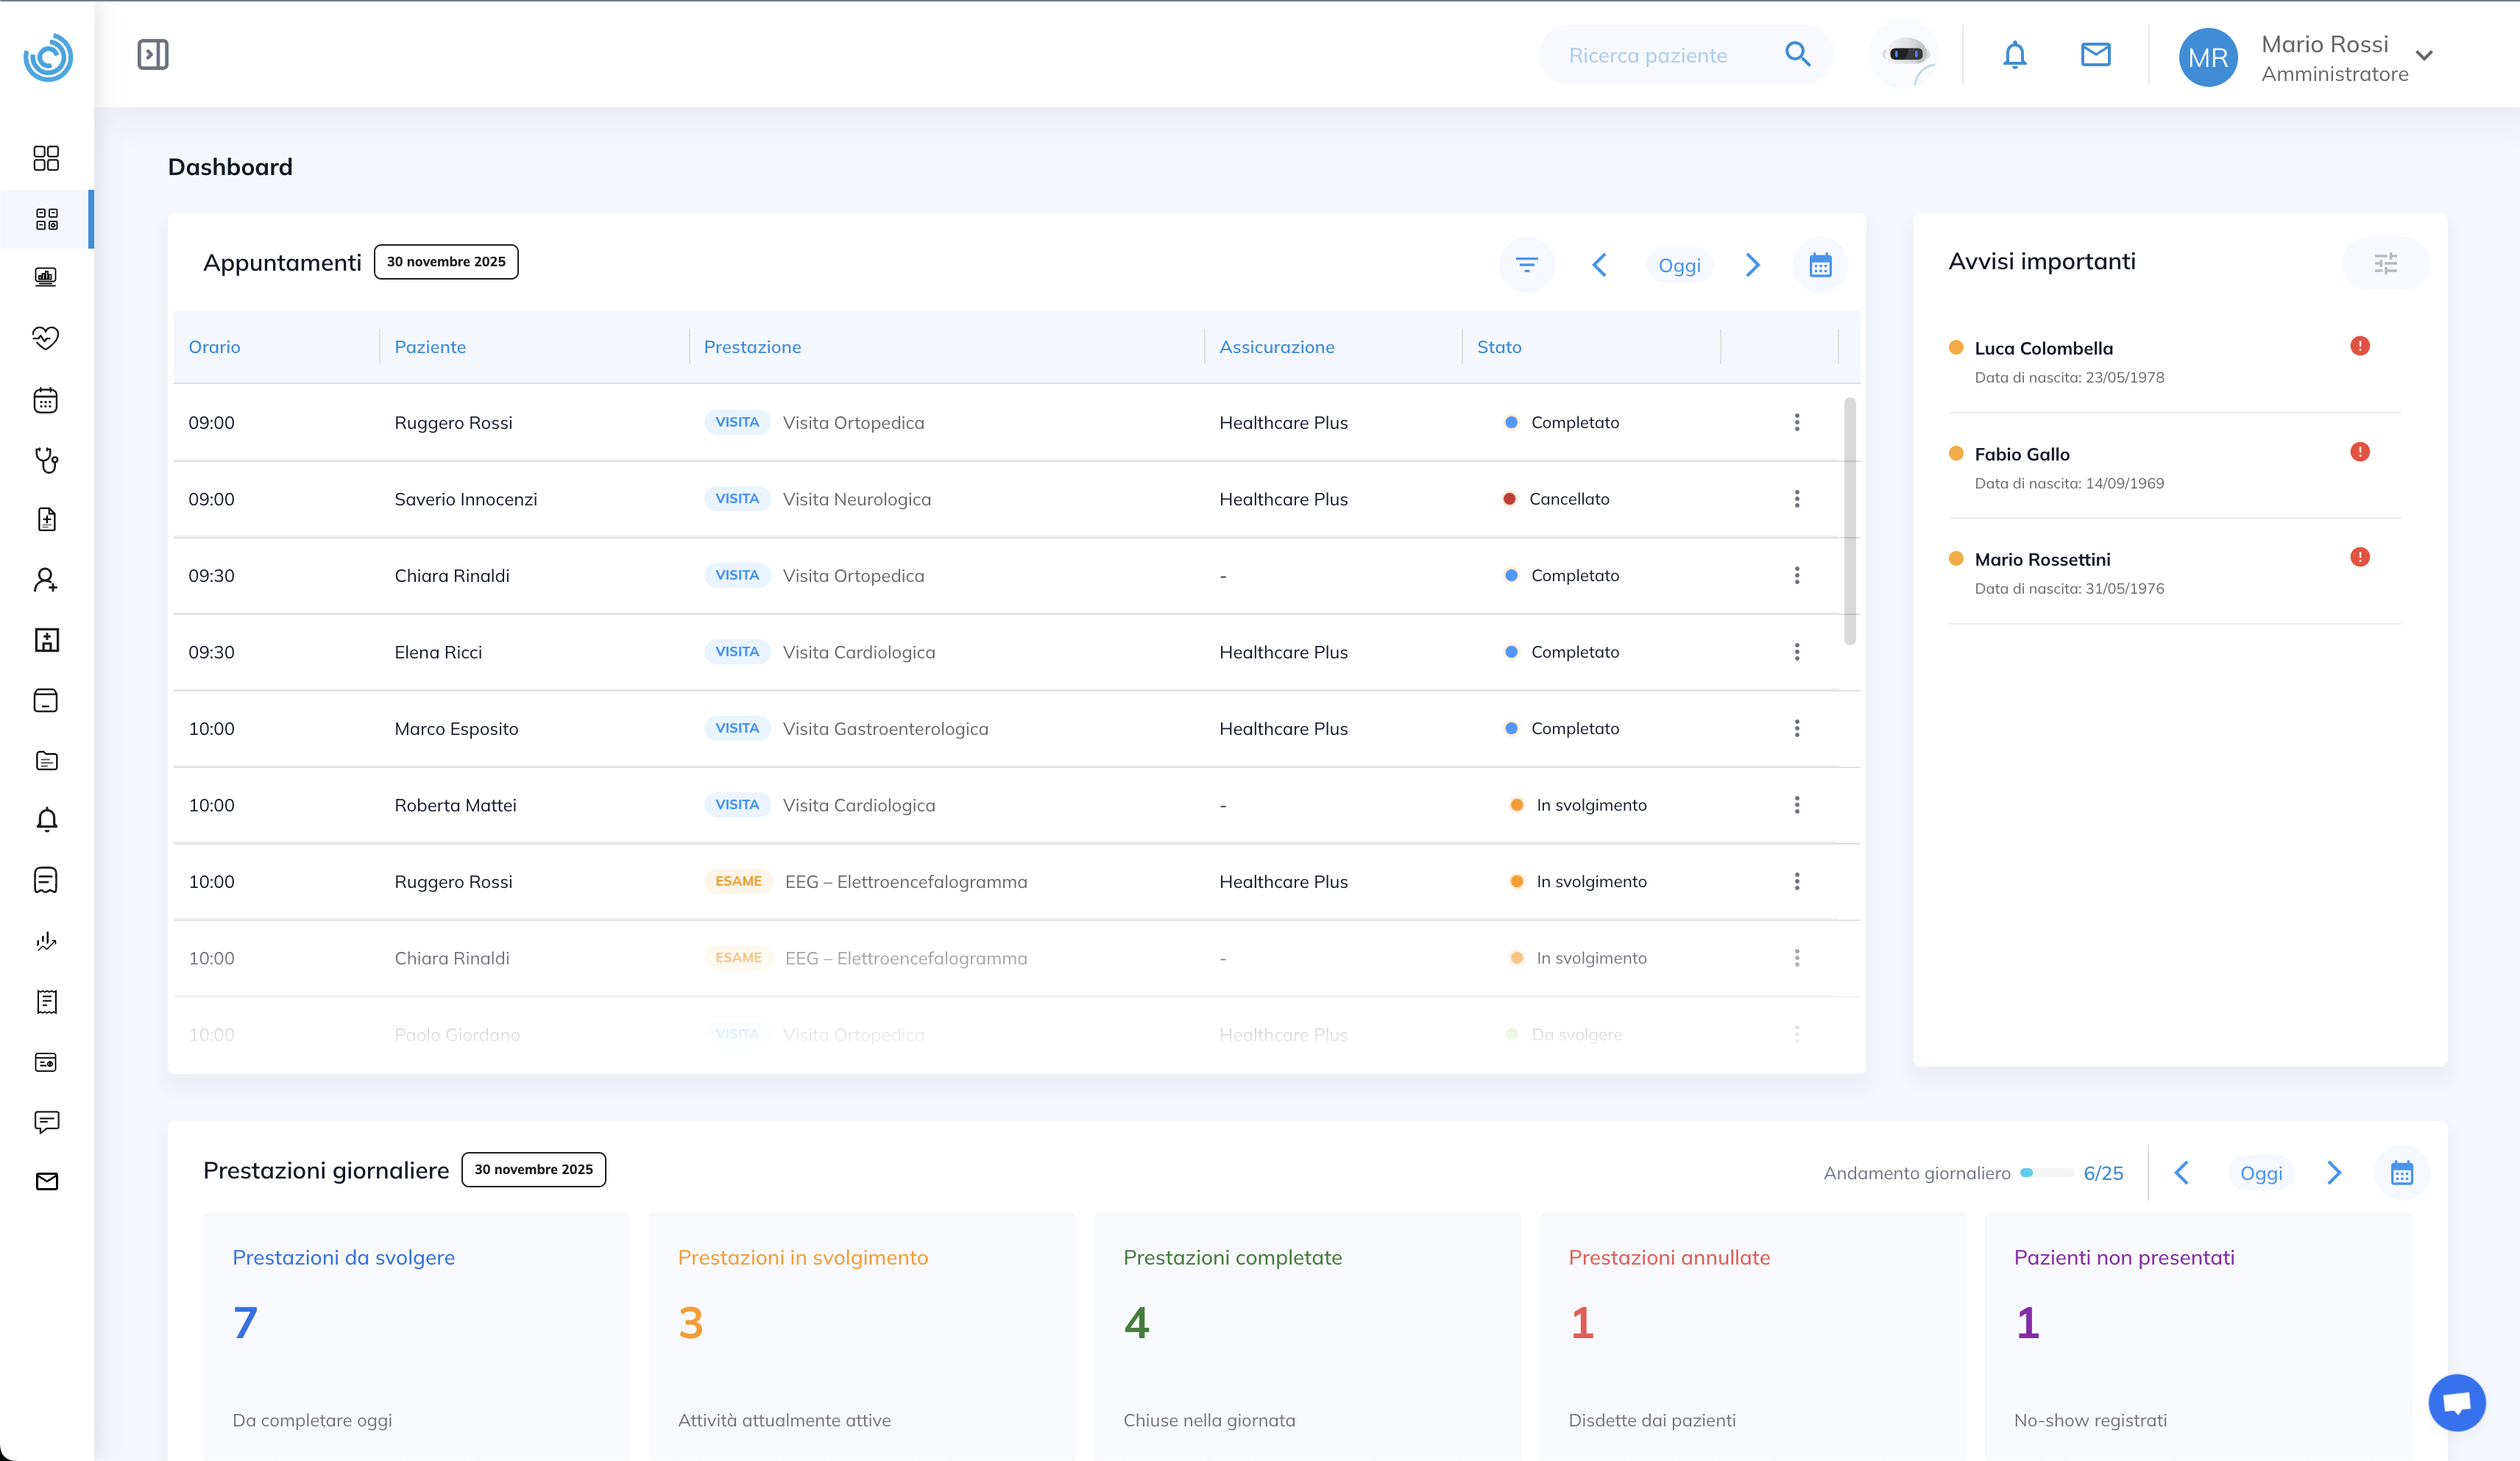Open row options for Saverio Innocenzi appointment
The height and width of the screenshot is (1461, 2520).
click(1797, 499)
